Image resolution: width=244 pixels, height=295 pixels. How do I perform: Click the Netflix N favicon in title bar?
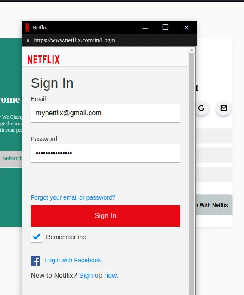(x=27, y=28)
